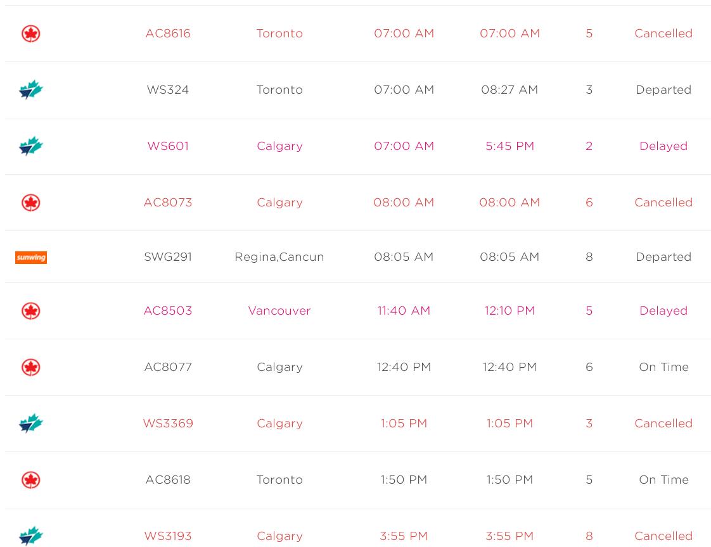Viewport: 711px width, 547px height.
Task: Click On Time status for AC8618
Action: coord(663,480)
